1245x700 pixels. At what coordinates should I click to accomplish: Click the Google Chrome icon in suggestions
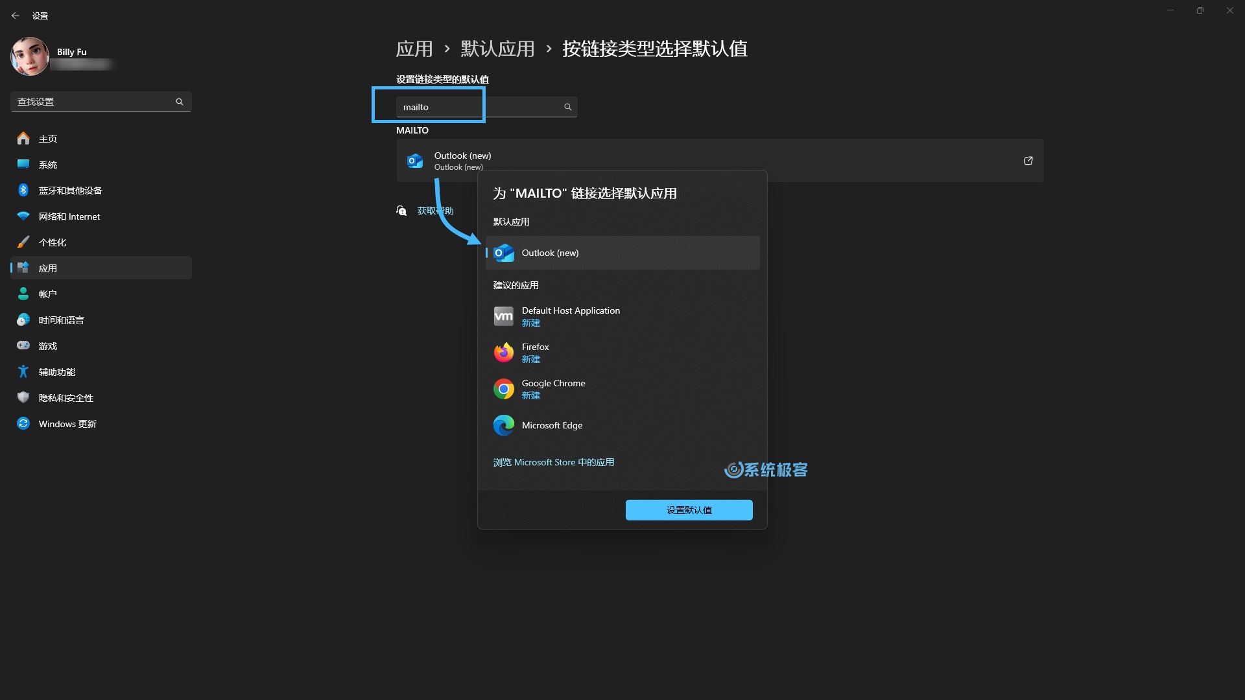503,388
